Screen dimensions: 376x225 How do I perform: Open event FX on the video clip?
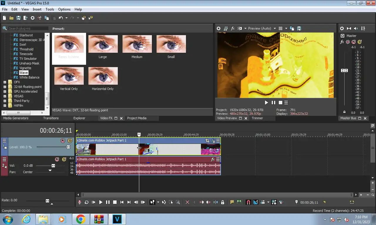tap(213, 141)
